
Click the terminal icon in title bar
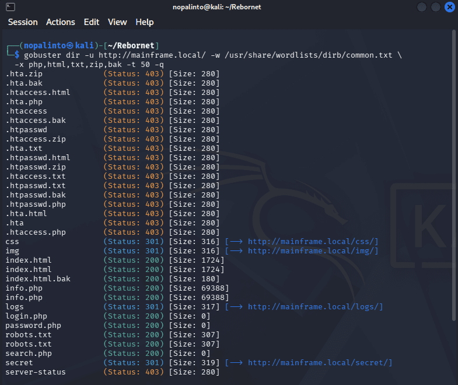(x=11, y=7)
